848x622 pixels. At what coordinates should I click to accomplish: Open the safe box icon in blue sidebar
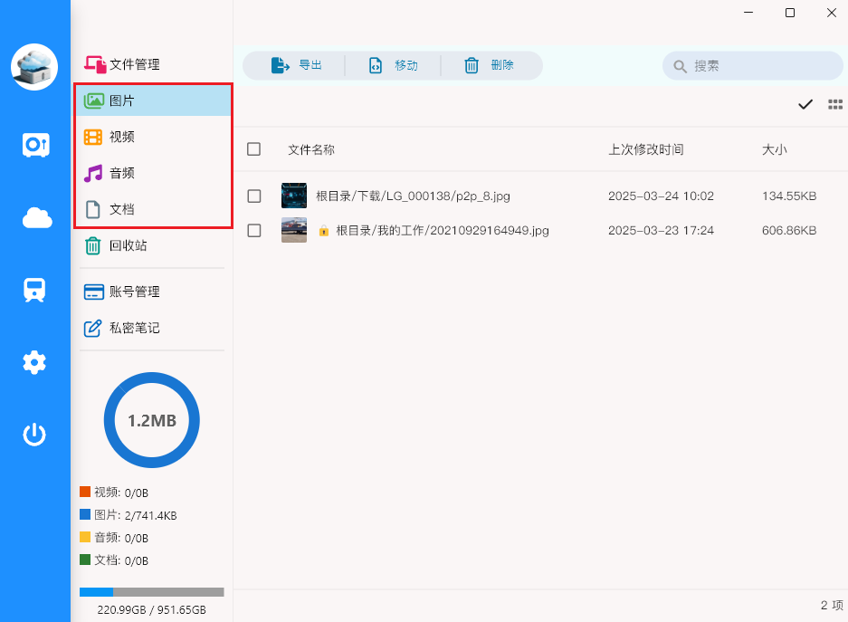35,145
